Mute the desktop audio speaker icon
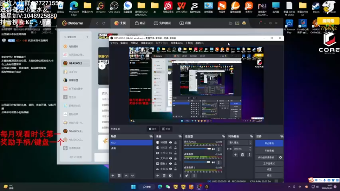Screen dimensions: 340x191 pos(213,162)
